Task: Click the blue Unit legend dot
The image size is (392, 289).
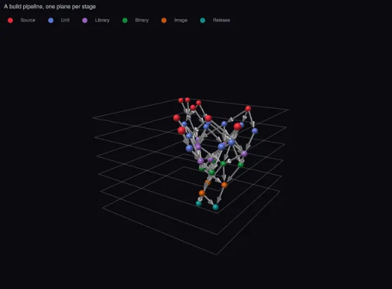Action: pyautogui.click(x=51, y=20)
